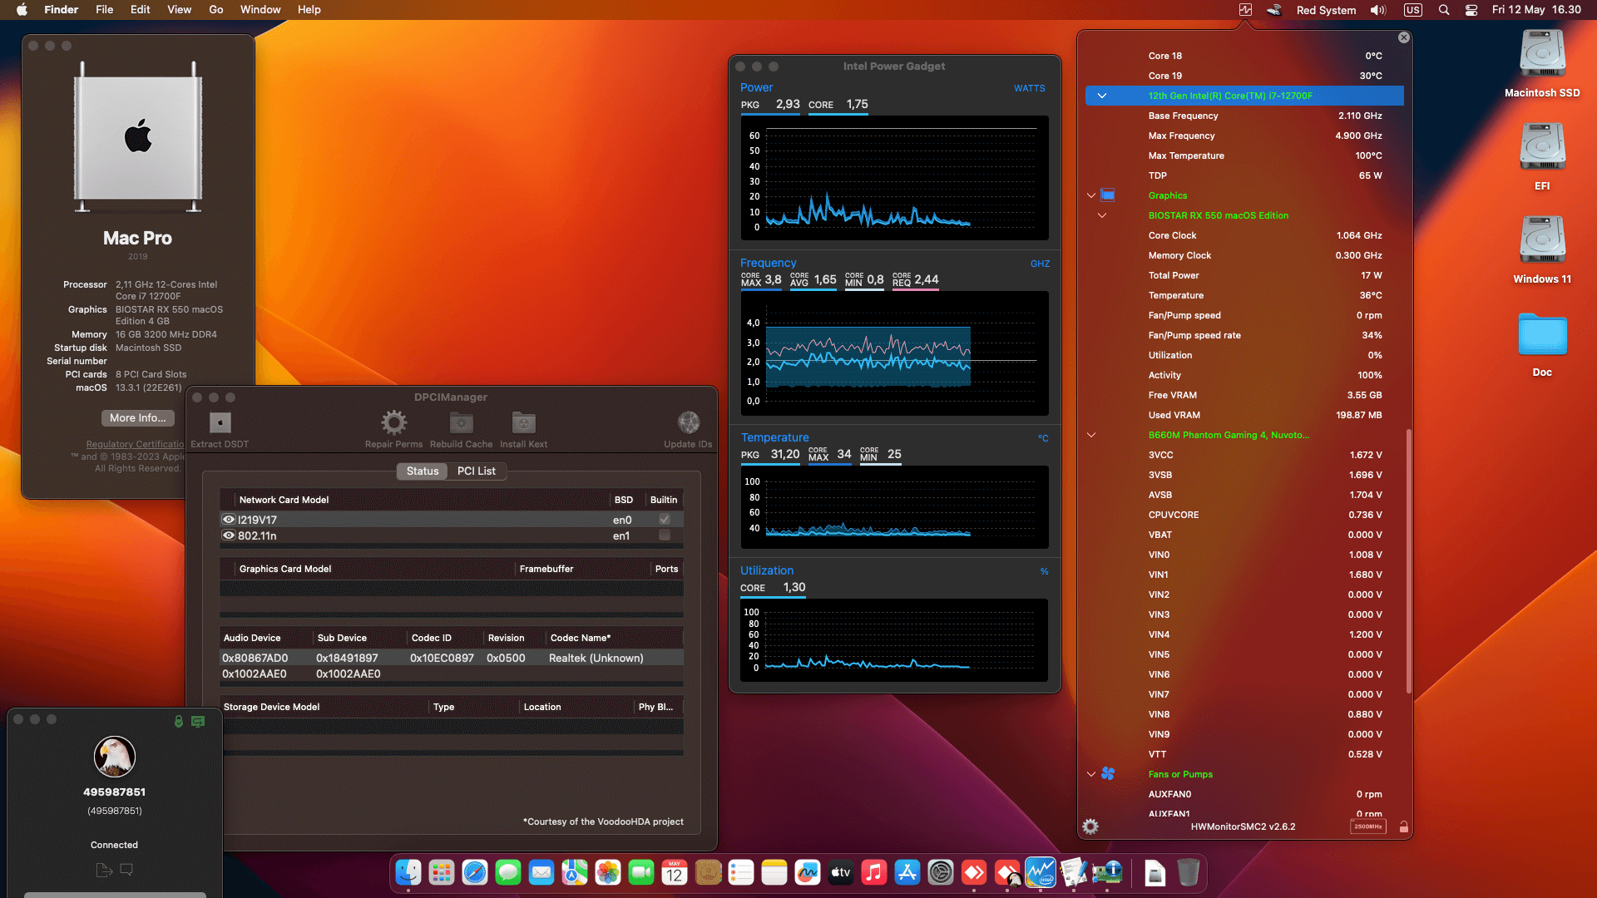Image resolution: width=1597 pixels, height=898 pixels.
Task: Click Extract DSDT icon in DPCIManager toolbar
Action: (x=220, y=422)
